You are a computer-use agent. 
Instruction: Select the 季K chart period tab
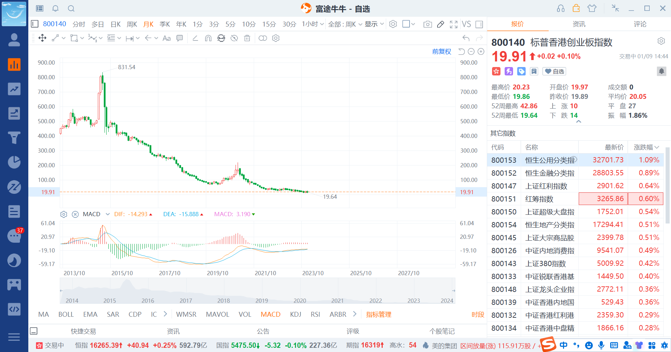[165, 24]
